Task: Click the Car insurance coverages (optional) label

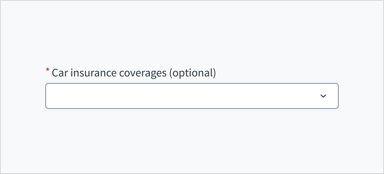Action: [x=134, y=73]
